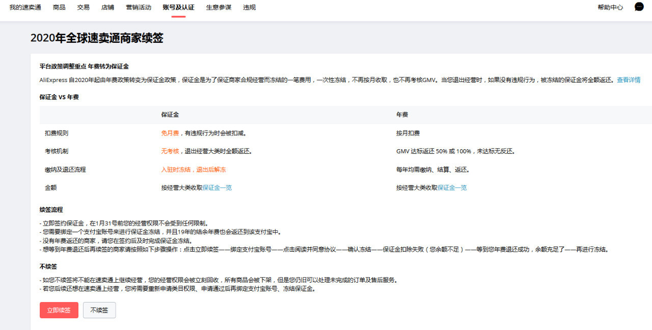
Task: Open the 店铺 menu
Action: pyautogui.click(x=107, y=7)
